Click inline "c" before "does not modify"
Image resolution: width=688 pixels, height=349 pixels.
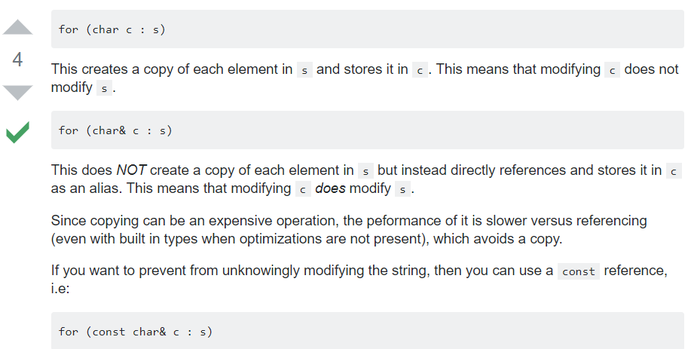point(613,70)
